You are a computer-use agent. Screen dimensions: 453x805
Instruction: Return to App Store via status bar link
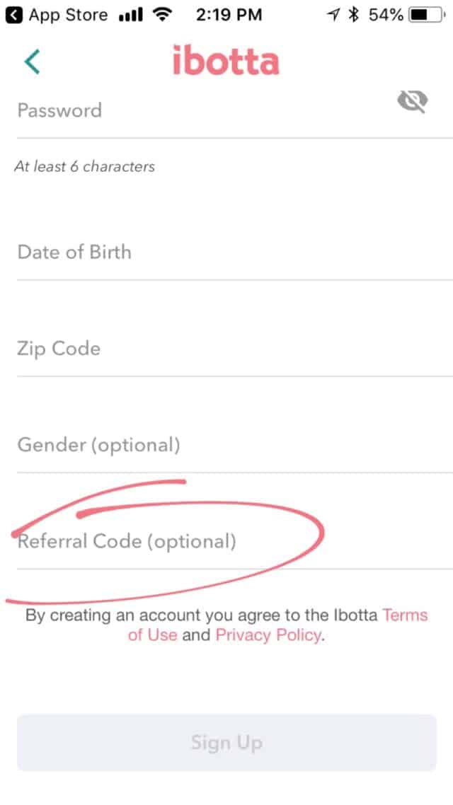[57, 14]
